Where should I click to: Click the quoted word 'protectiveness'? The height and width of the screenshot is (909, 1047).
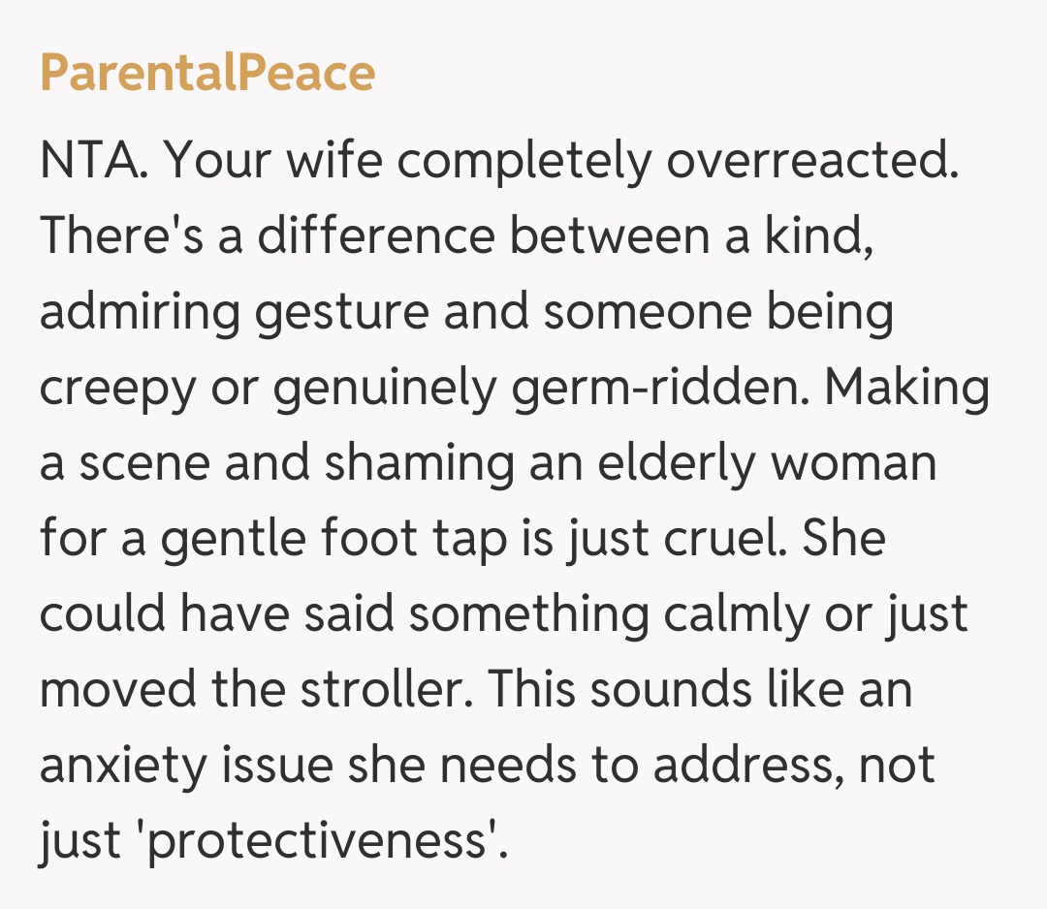pos(305,840)
